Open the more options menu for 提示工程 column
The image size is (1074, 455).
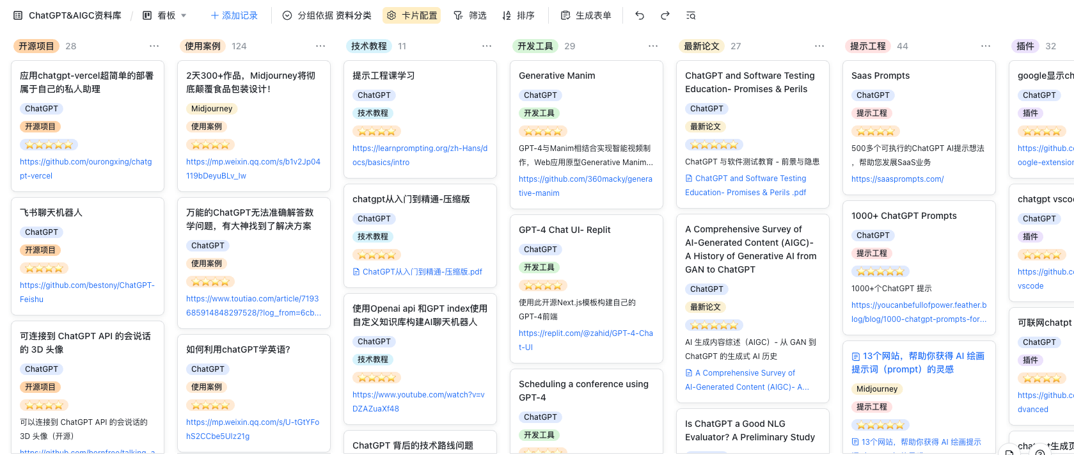[x=986, y=46]
